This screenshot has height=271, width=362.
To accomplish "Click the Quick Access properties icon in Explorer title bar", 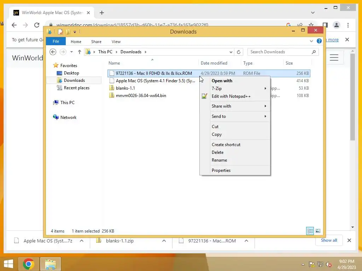I will point(60,32).
